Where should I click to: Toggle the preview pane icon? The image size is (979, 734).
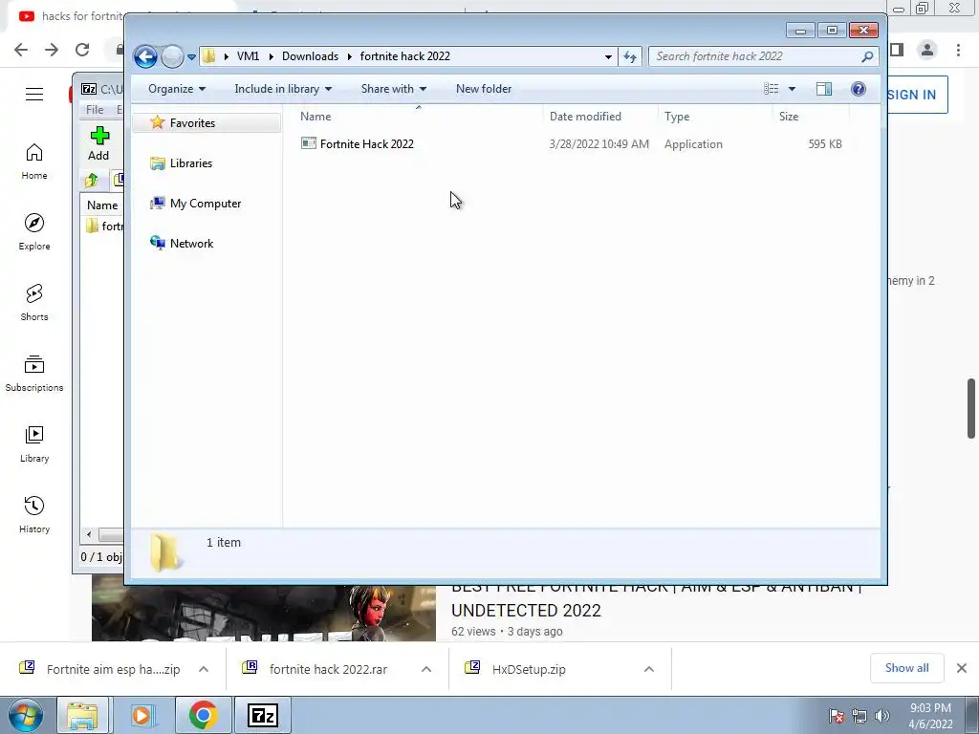pos(824,89)
